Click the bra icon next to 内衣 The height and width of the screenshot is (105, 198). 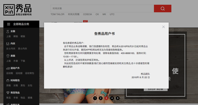[8, 44]
